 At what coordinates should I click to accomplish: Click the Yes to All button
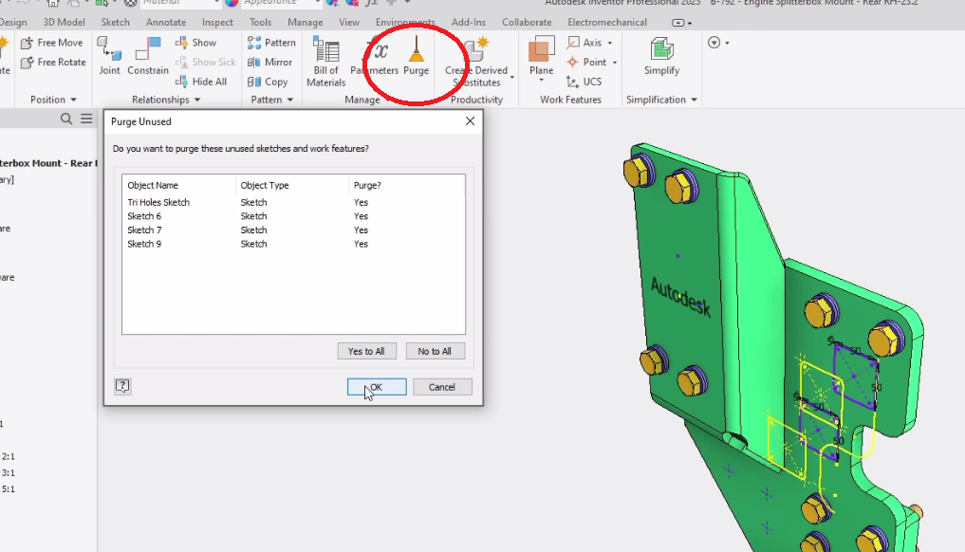367,351
